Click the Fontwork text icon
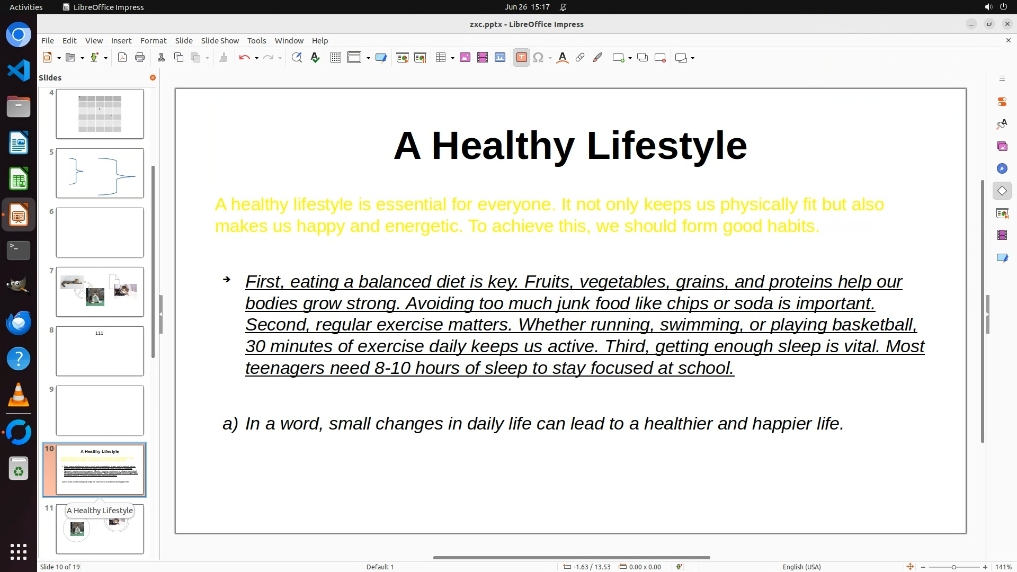This screenshot has width=1017, height=572. coord(563,58)
